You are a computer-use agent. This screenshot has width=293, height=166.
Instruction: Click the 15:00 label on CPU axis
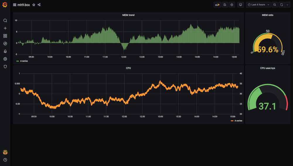(x=233, y=117)
